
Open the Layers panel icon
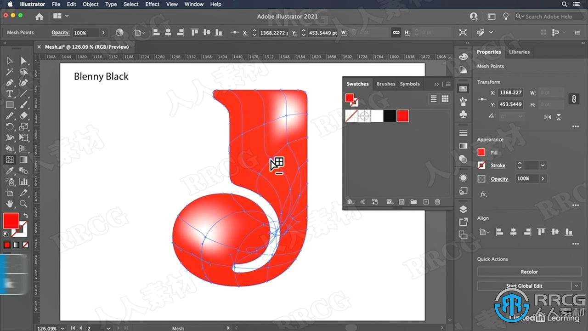463,209
